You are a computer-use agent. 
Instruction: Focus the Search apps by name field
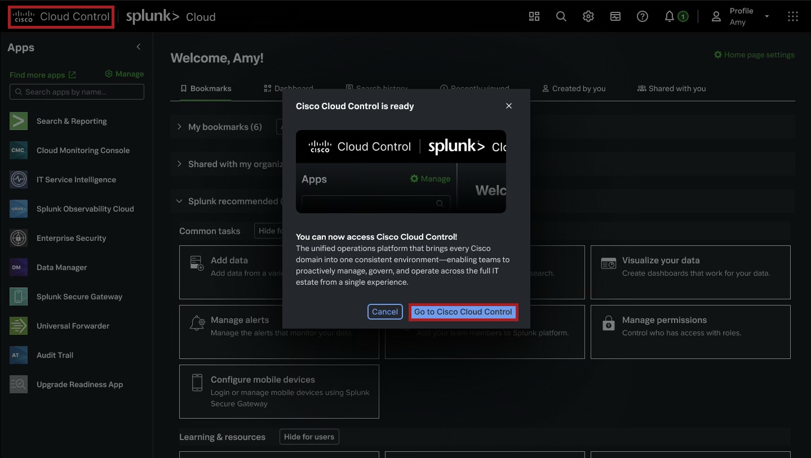tap(77, 92)
